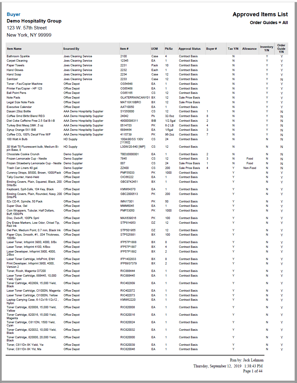Viewport: 297px width, 383px height.
Task: Click the Allowance column header
Action: point(249,49)
